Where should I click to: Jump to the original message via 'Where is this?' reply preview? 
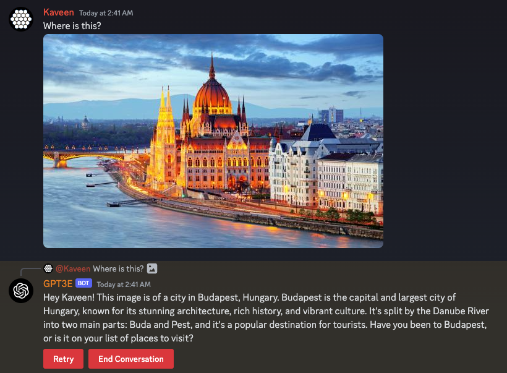[x=118, y=269]
